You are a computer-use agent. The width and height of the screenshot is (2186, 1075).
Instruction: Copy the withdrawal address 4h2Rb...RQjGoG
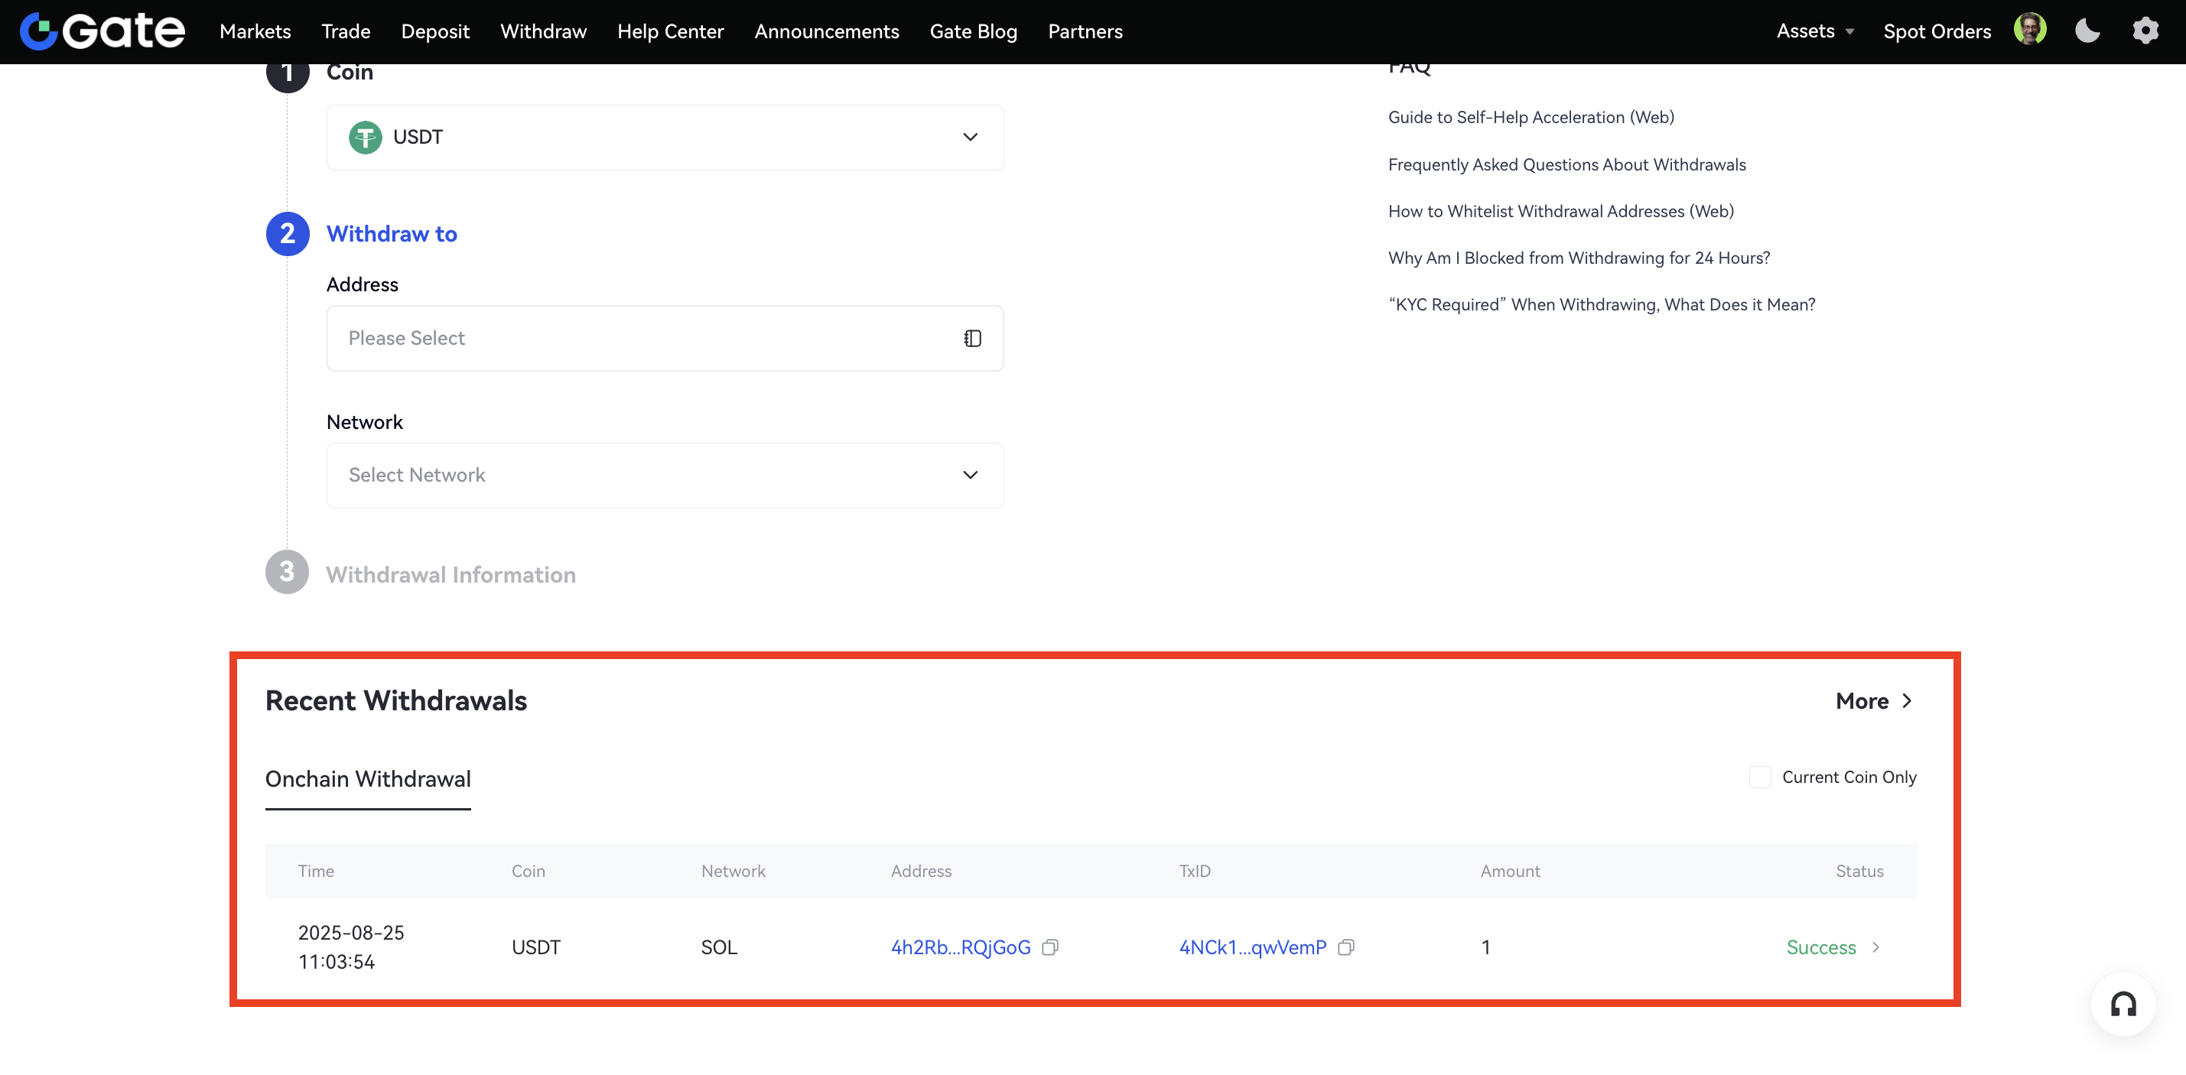click(1049, 947)
